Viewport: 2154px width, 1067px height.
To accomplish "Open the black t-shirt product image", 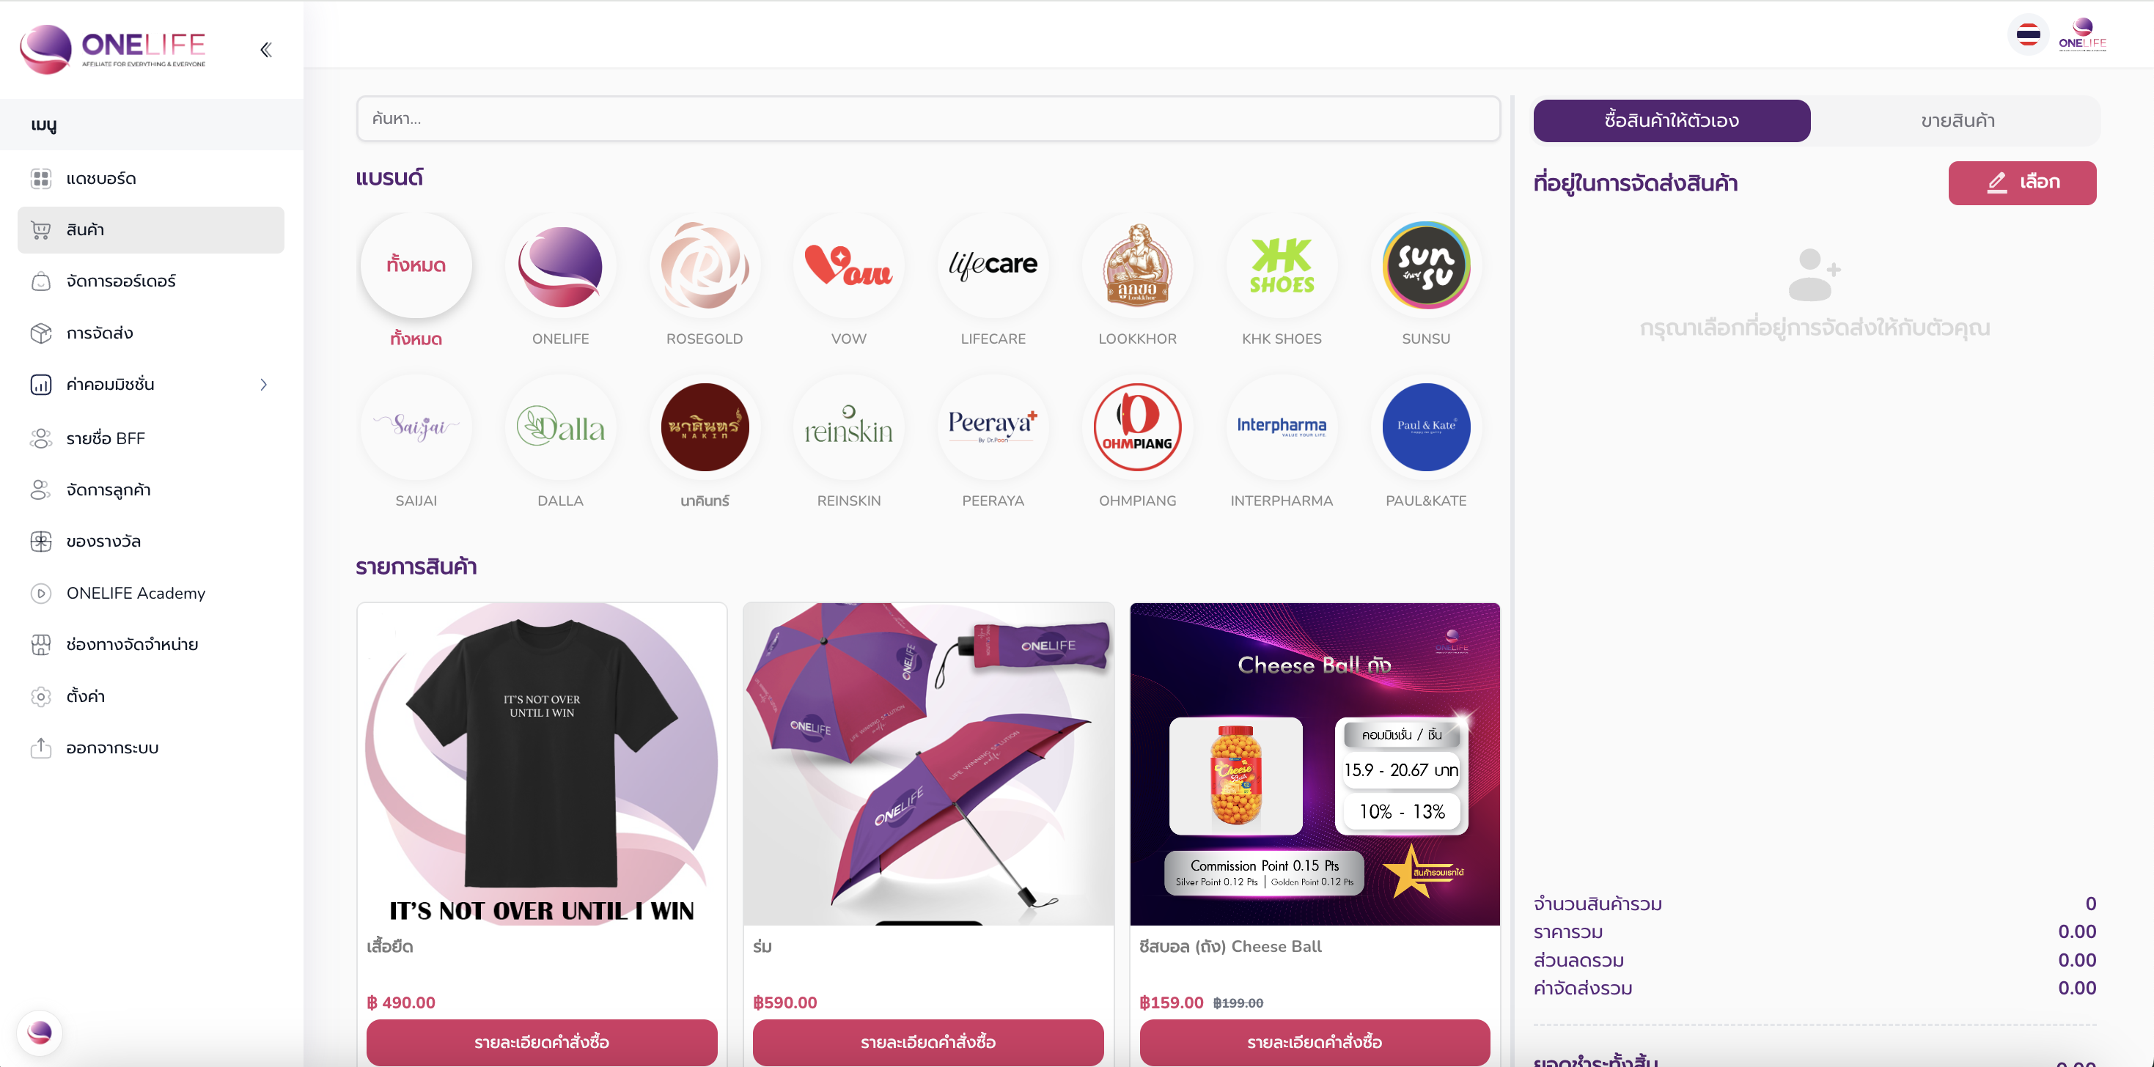I will click(542, 764).
